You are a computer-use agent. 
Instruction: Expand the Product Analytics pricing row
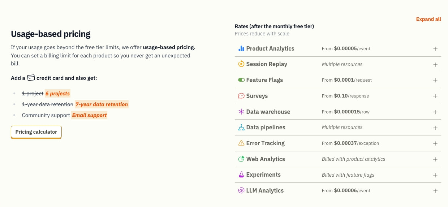tap(435, 49)
